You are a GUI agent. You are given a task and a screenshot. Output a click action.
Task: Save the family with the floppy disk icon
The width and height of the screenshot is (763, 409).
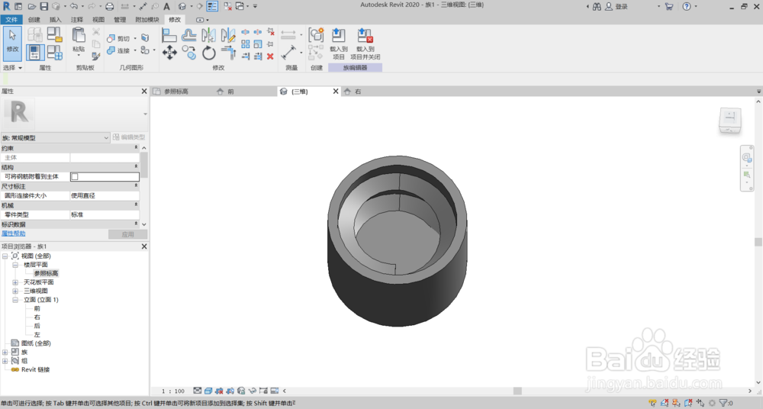point(43,6)
